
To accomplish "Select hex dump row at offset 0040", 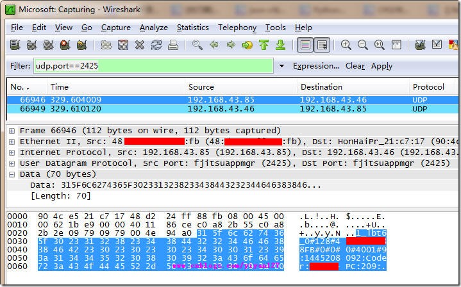I will (196, 250).
